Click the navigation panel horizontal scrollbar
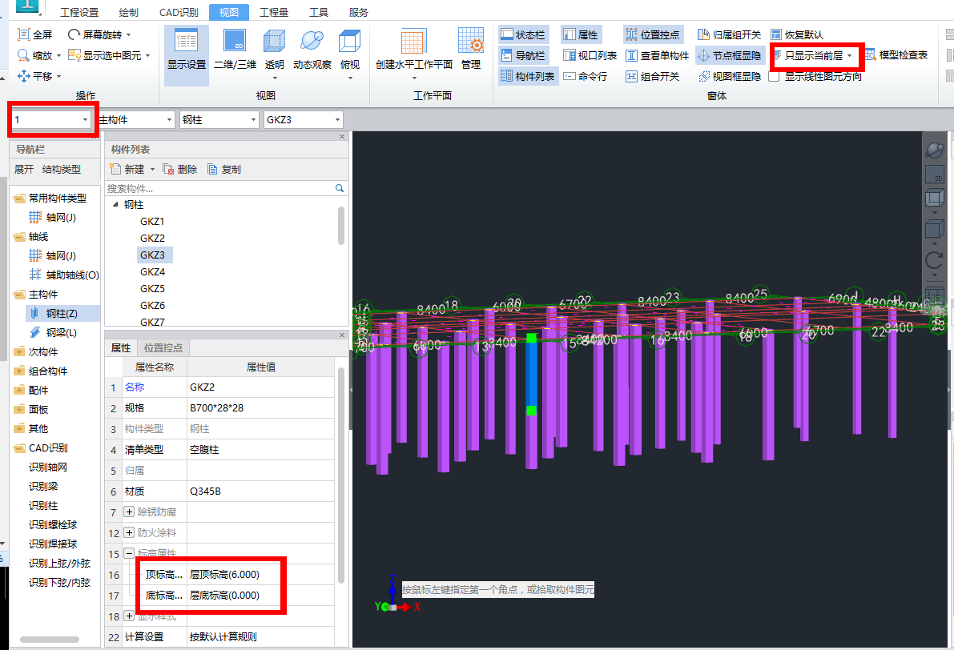The image size is (954, 650). pyautogui.click(x=50, y=640)
